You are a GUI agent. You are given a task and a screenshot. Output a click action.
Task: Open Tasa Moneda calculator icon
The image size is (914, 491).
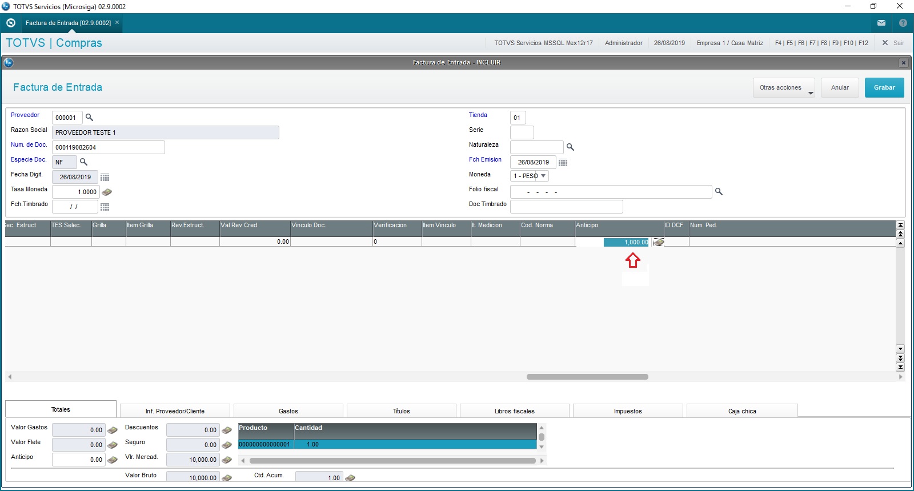click(106, 192)
